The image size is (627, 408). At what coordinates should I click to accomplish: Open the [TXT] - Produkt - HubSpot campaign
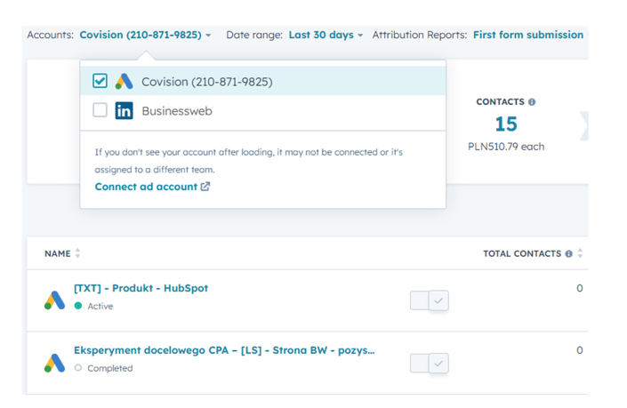(141, 288)
